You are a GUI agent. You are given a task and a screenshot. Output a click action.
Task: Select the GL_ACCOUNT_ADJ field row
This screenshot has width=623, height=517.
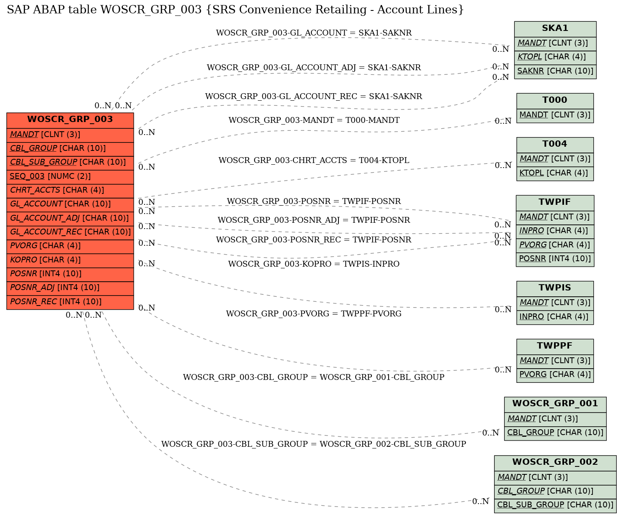(70, 218)
